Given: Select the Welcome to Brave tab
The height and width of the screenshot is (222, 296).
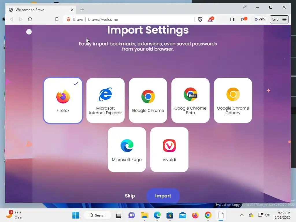Looking at the screenshot, I should click(41, 10).
